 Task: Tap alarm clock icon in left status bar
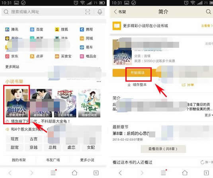click(x=76, y=3)
